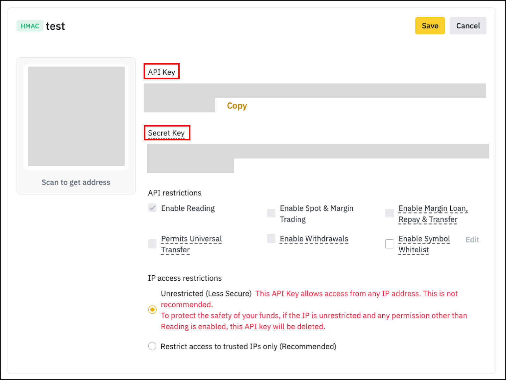
Task: Check Enable Margin Loan, Repay & Transfer
Action: coord(390,213)
